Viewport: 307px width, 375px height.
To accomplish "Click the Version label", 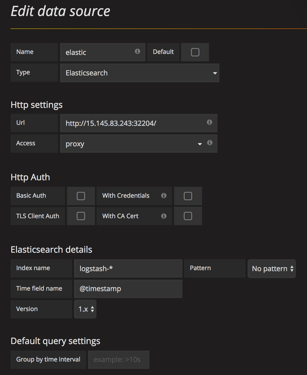I will coord(27,309).
